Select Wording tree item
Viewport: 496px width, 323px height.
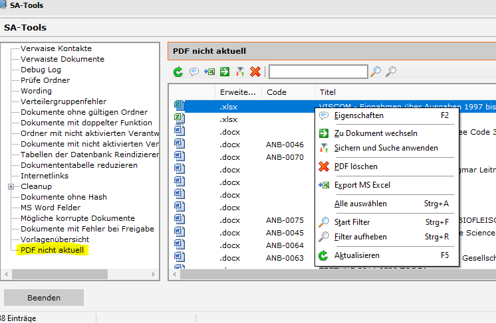tap(36, 91)
